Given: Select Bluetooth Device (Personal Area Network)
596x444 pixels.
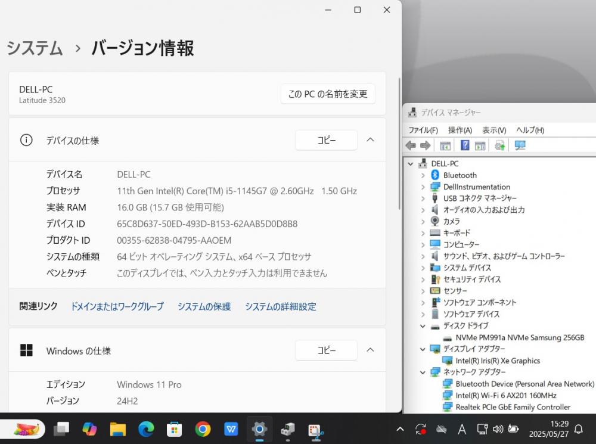Looking at the screenshot, I should click(525, 384).
